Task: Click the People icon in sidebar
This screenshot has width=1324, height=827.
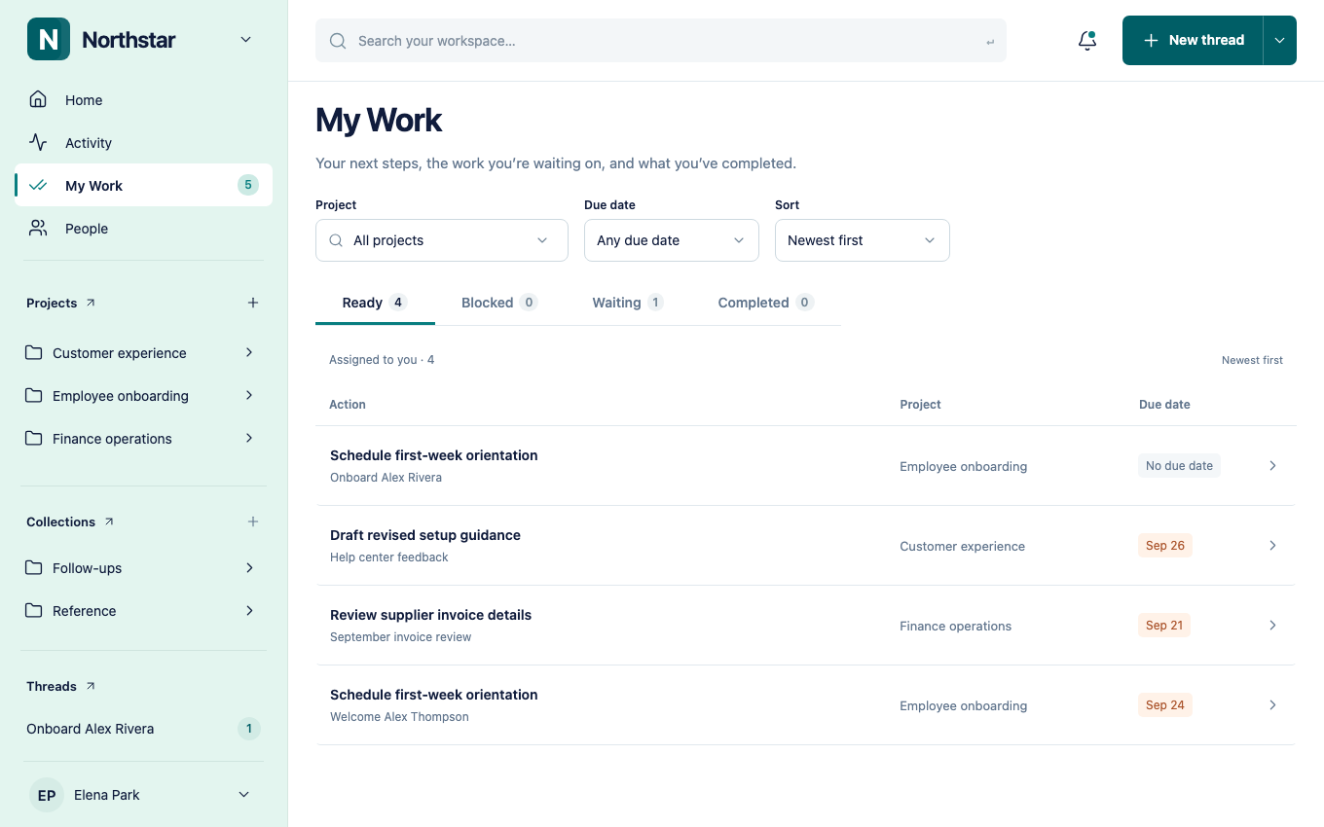Action: coord(38,228)
